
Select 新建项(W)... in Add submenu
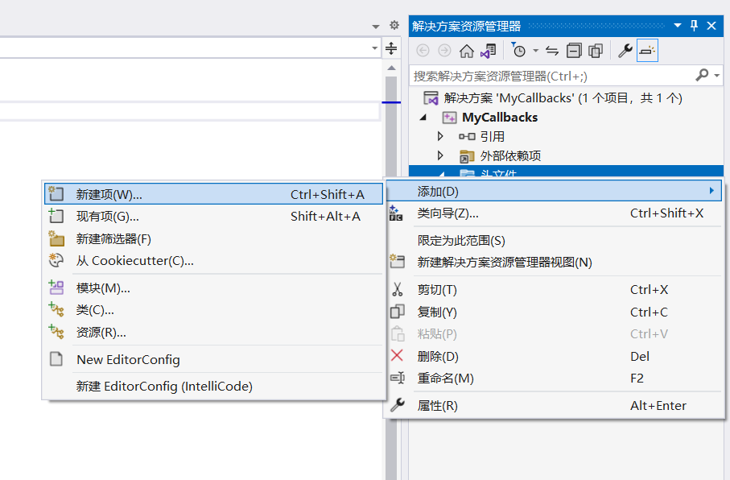(214, 194)
